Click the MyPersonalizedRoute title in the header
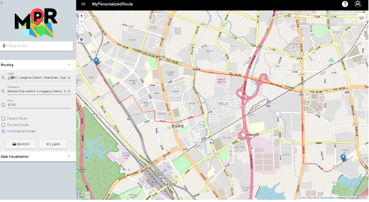The width and height of the screenshot is (369, 202). tap(112, 4)
